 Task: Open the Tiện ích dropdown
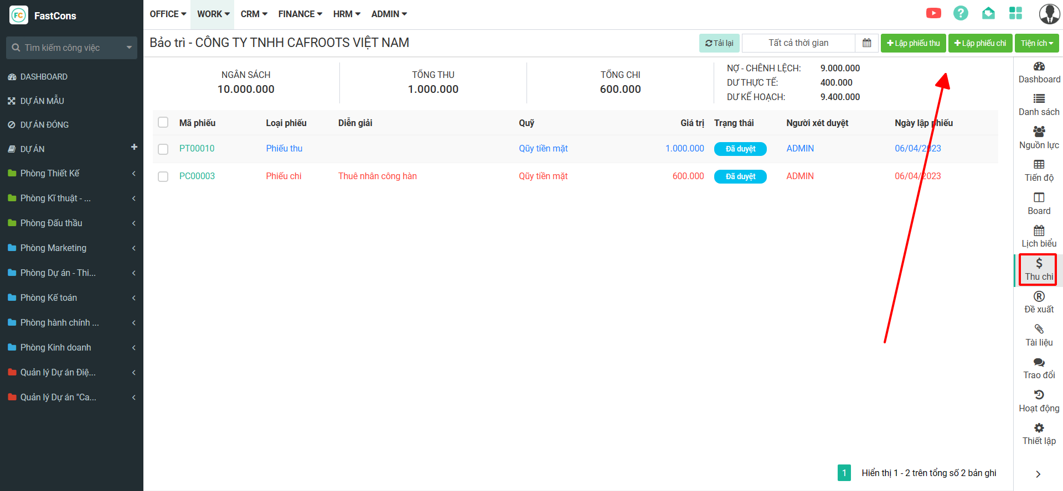point(1036,43)
